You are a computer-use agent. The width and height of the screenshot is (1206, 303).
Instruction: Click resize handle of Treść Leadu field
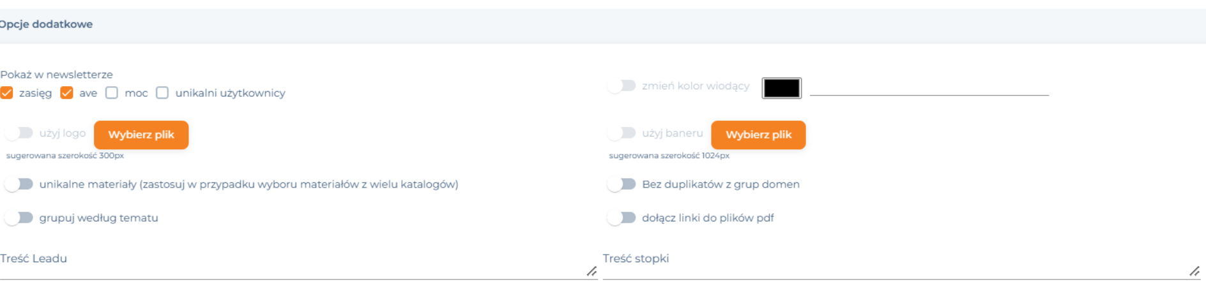(x=592, y=272)
